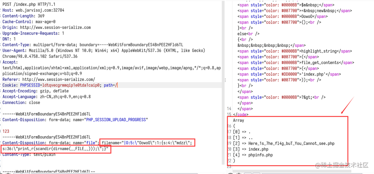374x174 pixels.
Task: Click the '();<br />' span line
Action: pyautogui.click(x=279, y=22)
